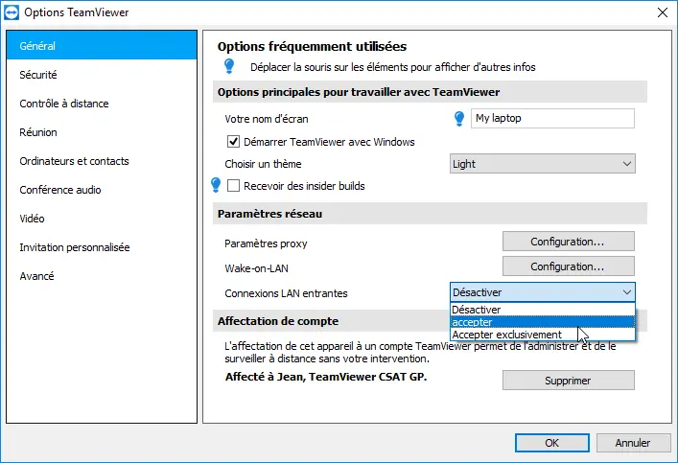The height and width of the screenshot is (463, 678).
Task: Click 'Options fréquemment utilisées' heading
Action: [x=312, y=46]
